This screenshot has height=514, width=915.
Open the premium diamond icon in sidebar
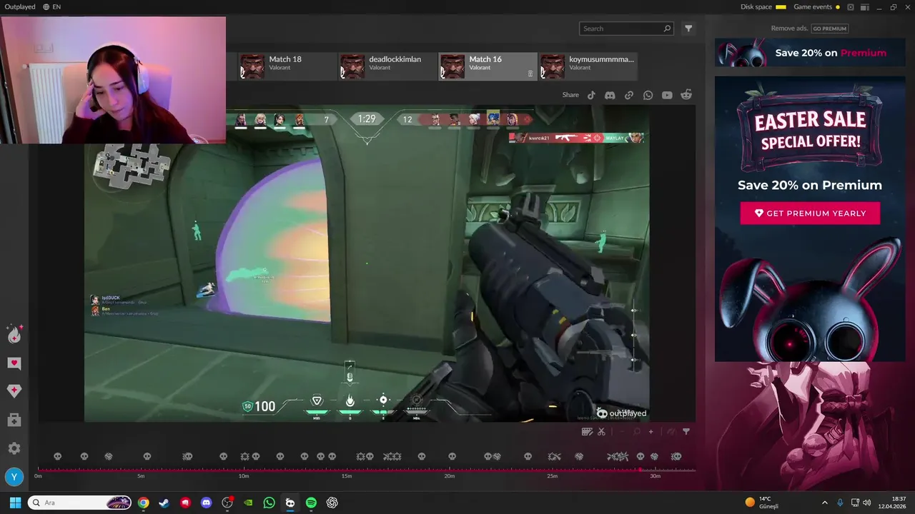[14, 391]
